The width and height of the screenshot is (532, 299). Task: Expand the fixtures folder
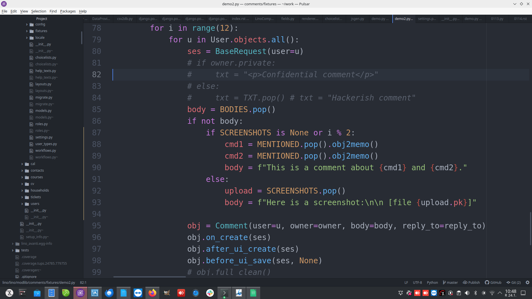tap(41, 31)
